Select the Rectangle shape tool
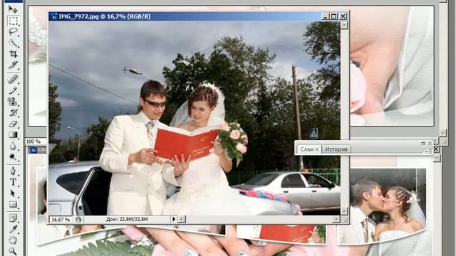The image size is (456, 256). [x=13, y=204]
